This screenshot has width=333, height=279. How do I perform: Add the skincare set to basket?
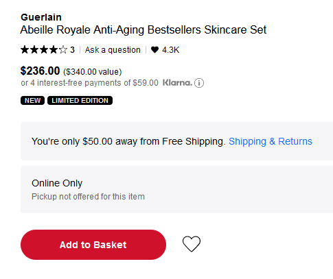93,245
